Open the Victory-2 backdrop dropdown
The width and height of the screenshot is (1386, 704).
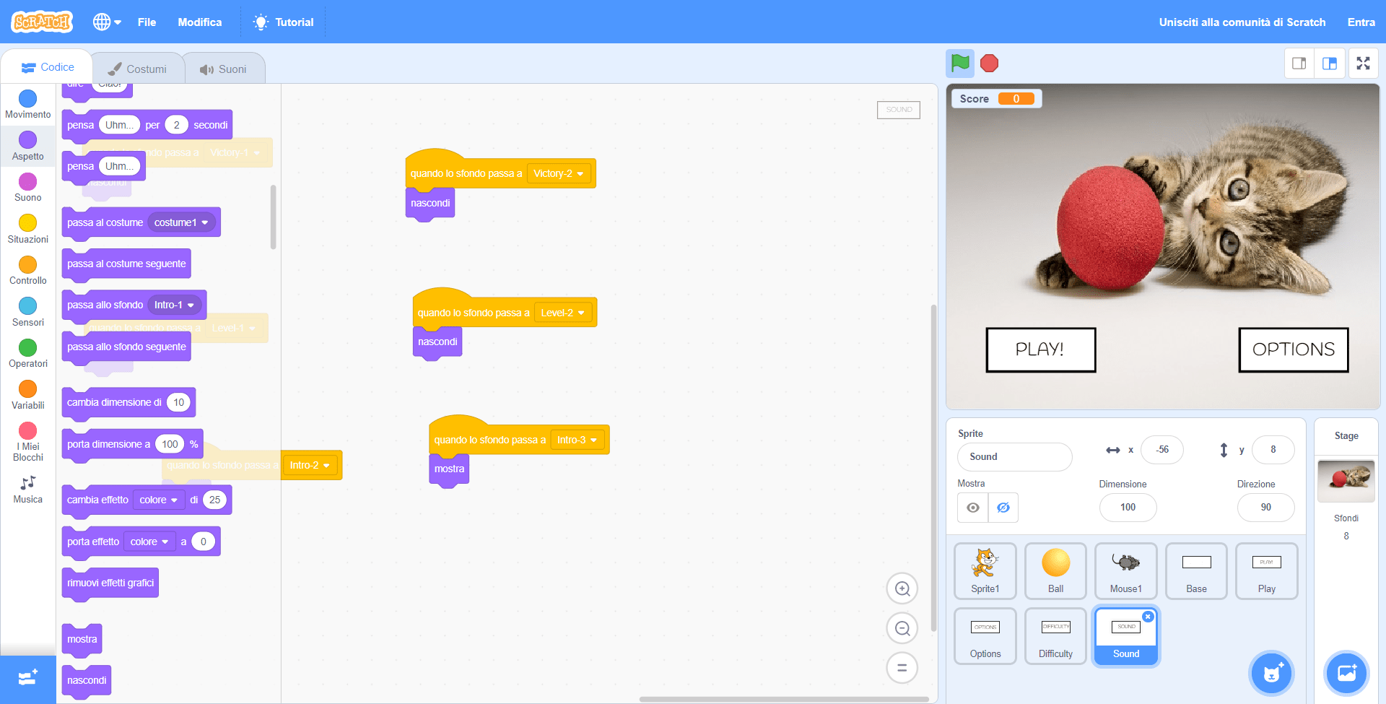pos(559,173)
